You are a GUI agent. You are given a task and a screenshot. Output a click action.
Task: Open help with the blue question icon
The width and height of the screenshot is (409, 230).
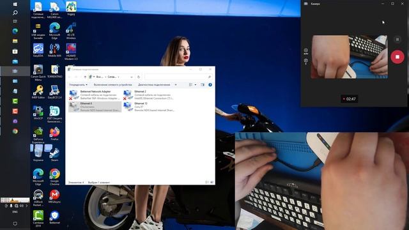210,85
